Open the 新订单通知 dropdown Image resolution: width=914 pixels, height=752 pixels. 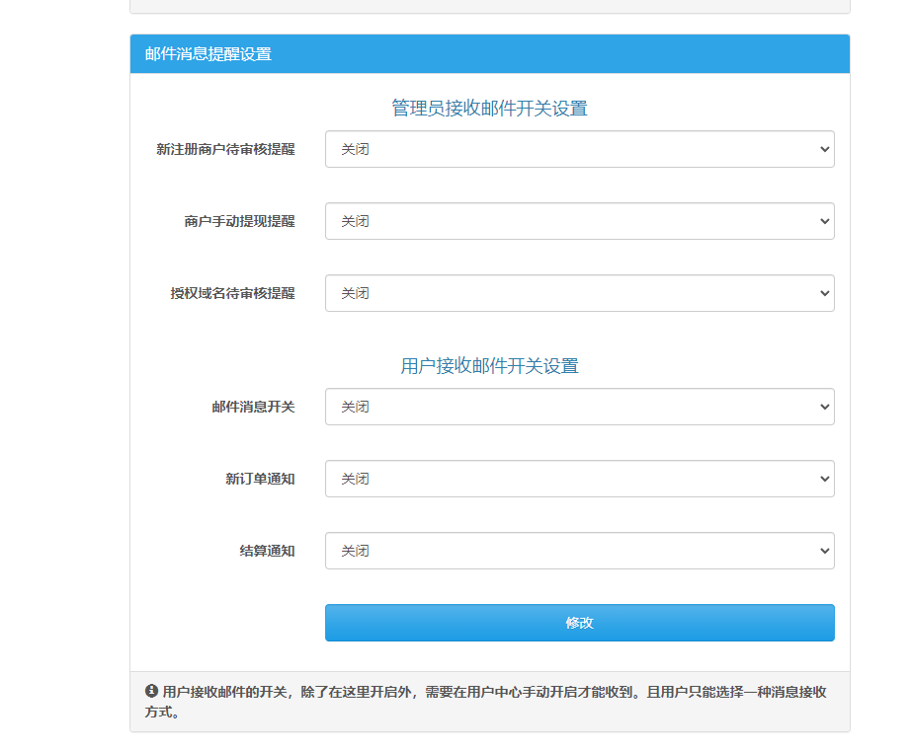pyautogui.click(x=579, y=479)
